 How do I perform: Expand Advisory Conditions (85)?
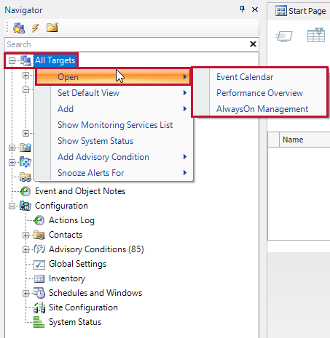(x=25, y=250)
